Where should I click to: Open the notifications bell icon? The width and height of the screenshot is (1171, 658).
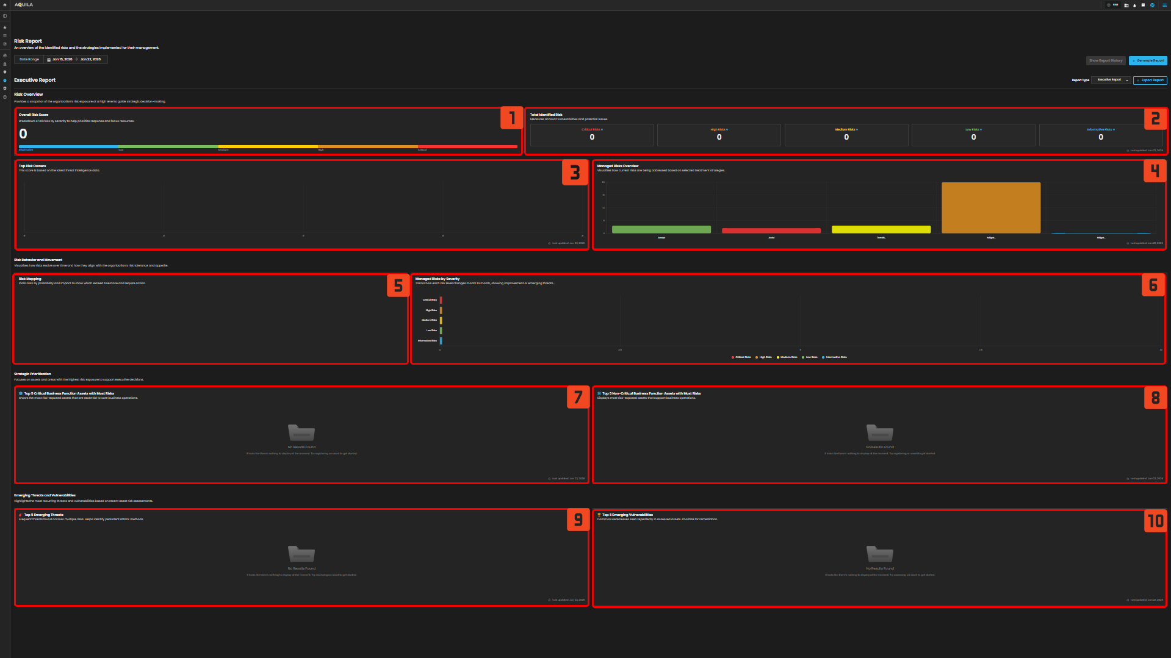click(1134, 5)
